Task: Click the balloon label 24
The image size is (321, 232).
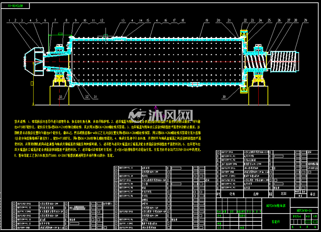Action: (x=260, y=20)
